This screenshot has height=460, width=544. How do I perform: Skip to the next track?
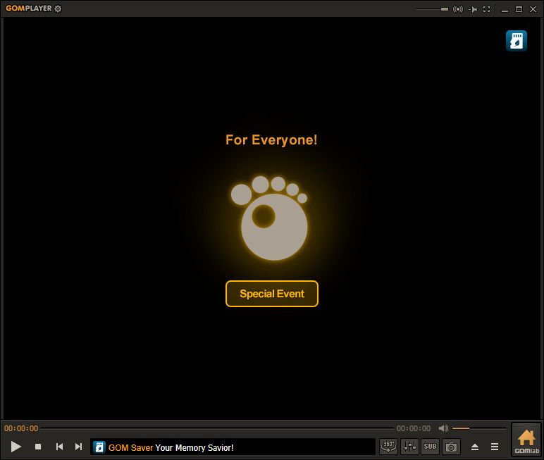pos(78,447)
